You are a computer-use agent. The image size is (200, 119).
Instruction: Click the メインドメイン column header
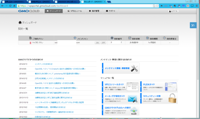tap(80, 38)
